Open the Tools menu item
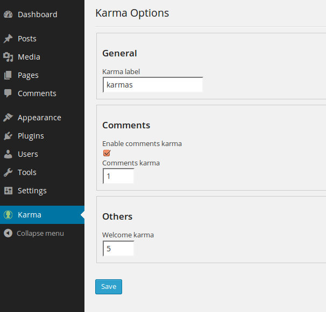 tap(42, 172)
